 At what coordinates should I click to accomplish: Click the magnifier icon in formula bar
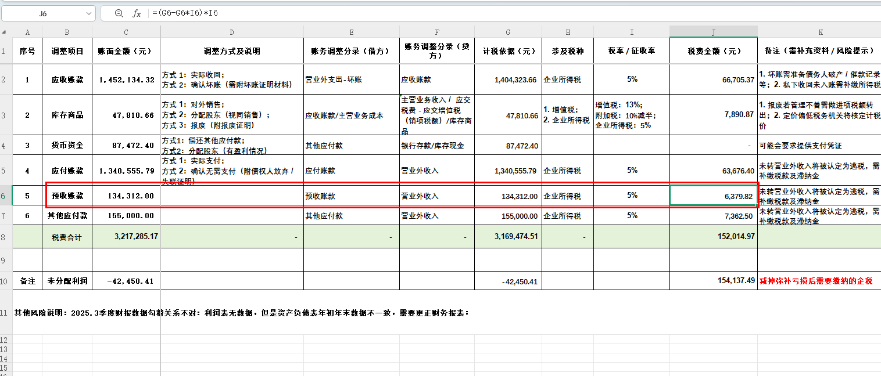119,13
